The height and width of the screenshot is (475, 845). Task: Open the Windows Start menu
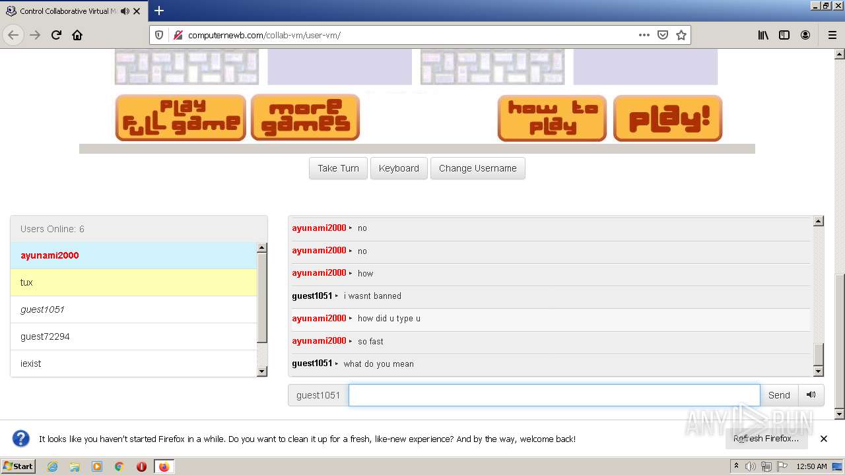pos(18,466)
